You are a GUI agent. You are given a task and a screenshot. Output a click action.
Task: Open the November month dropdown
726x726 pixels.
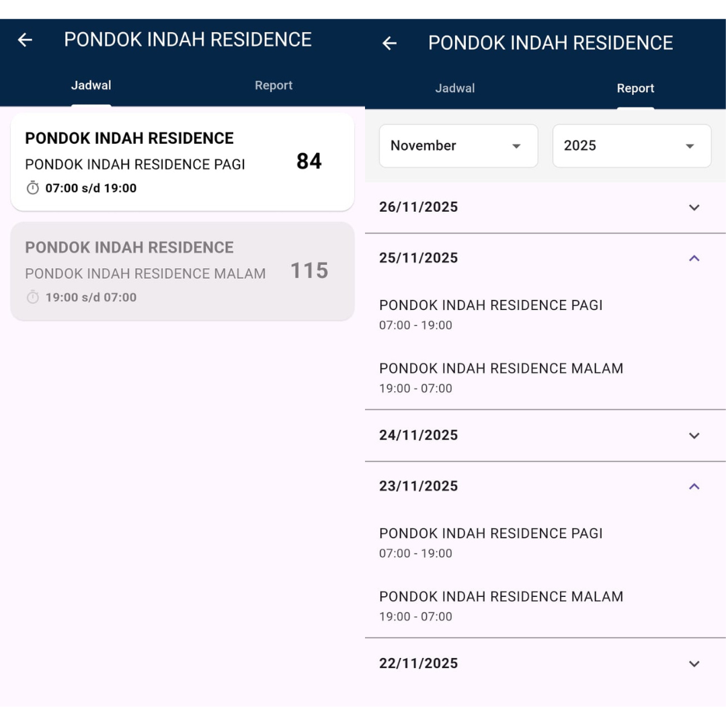[x=458, y=146]
